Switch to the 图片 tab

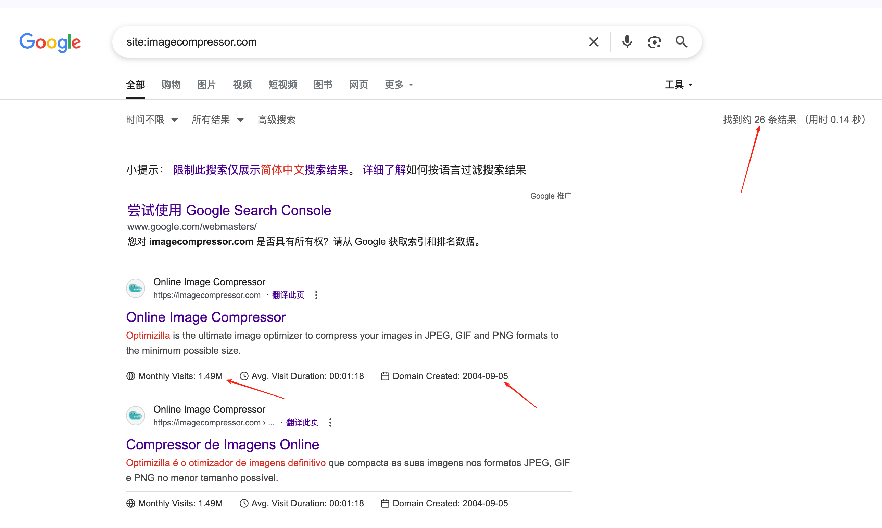point(207,85)
